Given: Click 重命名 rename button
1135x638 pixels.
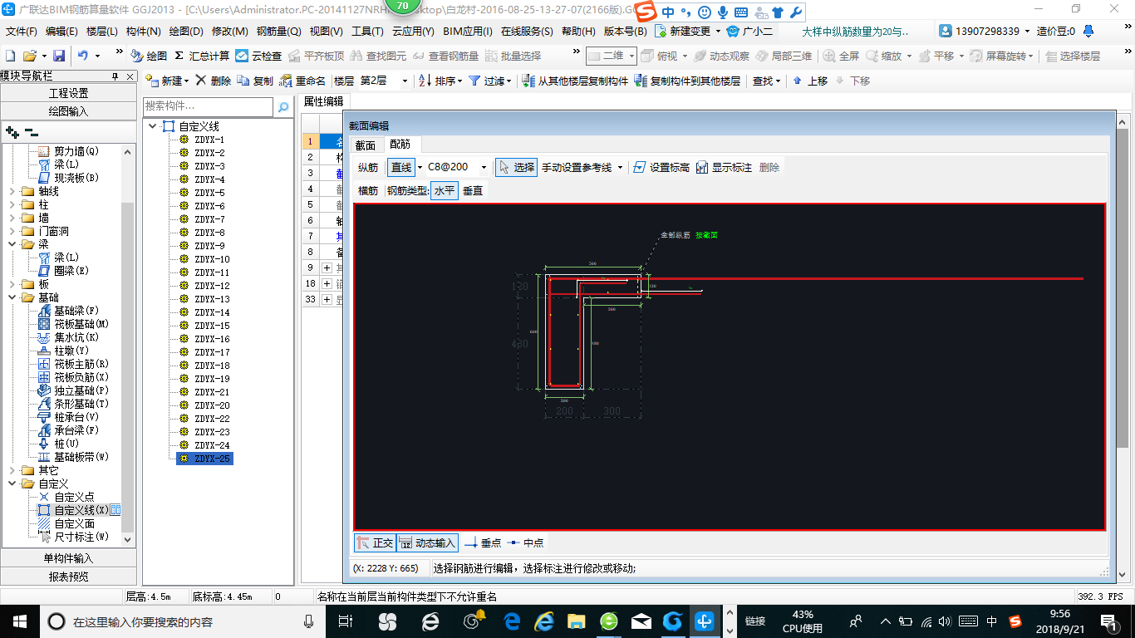Looking at the screenshot, I should (302, 81).
